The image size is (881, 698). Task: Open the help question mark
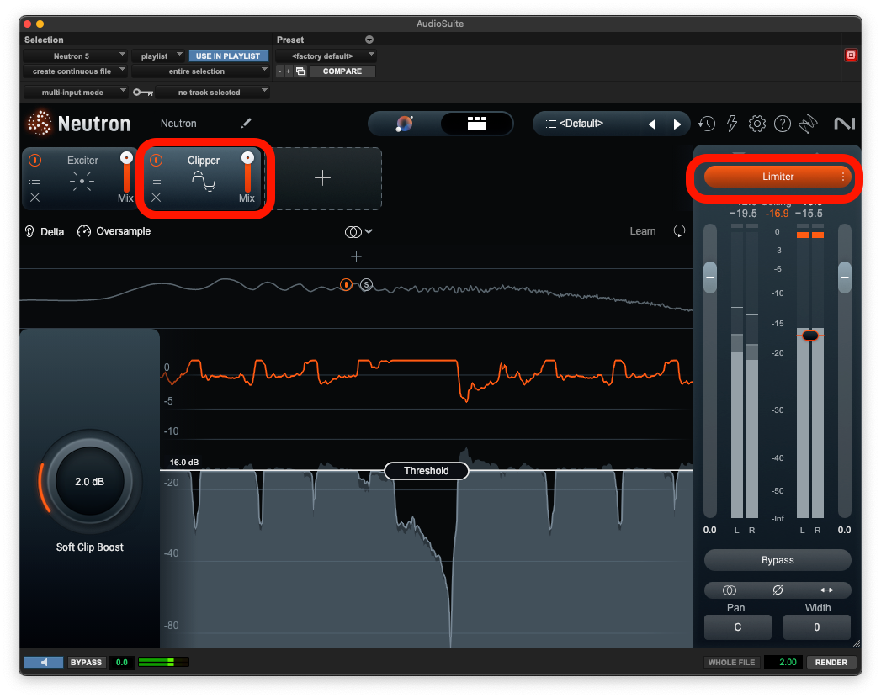click(x=782, y=124)
